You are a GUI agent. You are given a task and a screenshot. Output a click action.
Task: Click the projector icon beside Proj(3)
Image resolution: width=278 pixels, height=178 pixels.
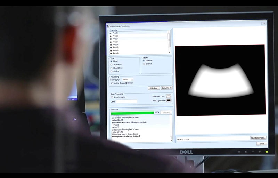111,39
